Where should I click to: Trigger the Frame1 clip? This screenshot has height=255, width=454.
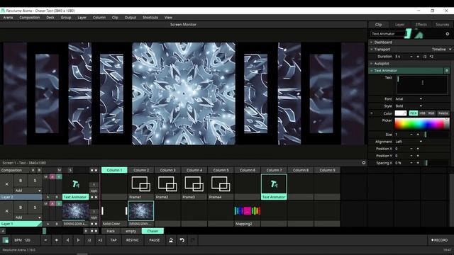pyautogui.click(x=141, y=184)
